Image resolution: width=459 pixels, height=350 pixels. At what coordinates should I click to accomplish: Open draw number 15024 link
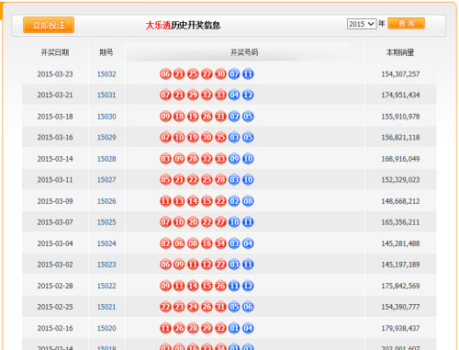point(106,243)
